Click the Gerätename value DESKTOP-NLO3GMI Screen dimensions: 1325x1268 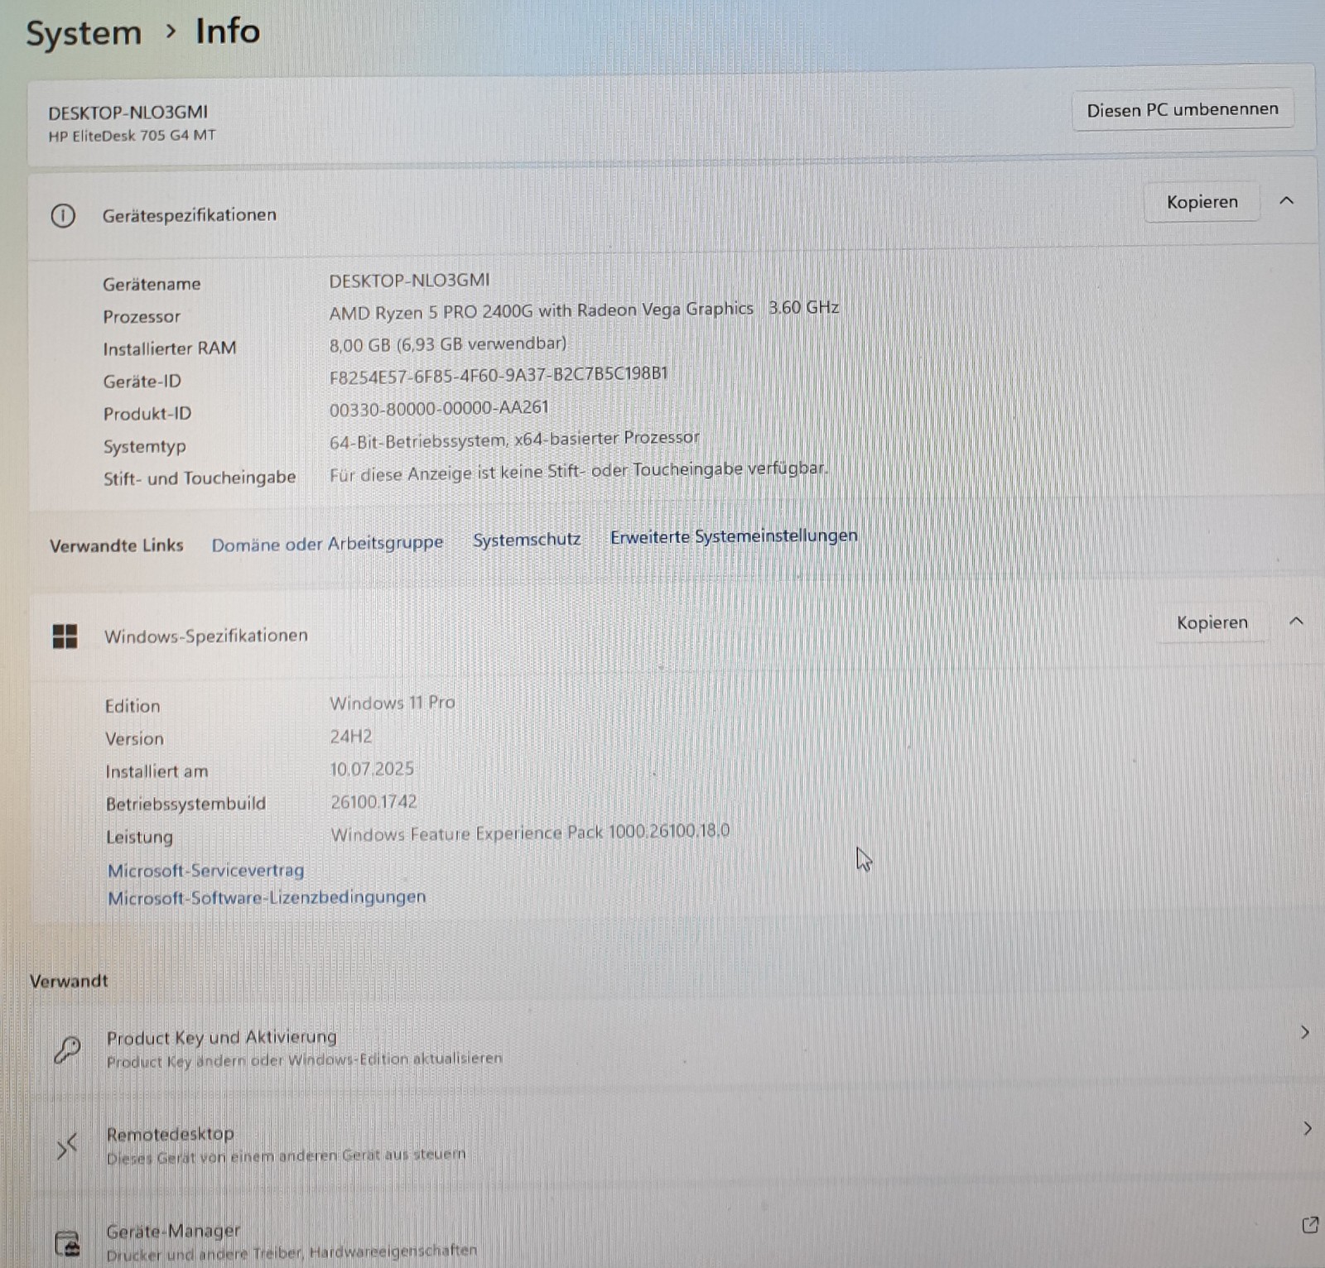[409, 281]
